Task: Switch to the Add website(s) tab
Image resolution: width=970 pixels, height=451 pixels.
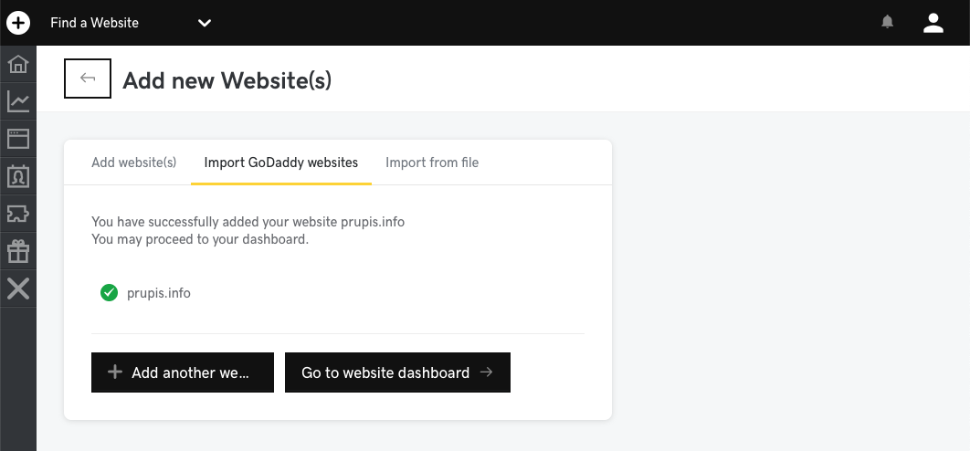Action: (133, 163)
